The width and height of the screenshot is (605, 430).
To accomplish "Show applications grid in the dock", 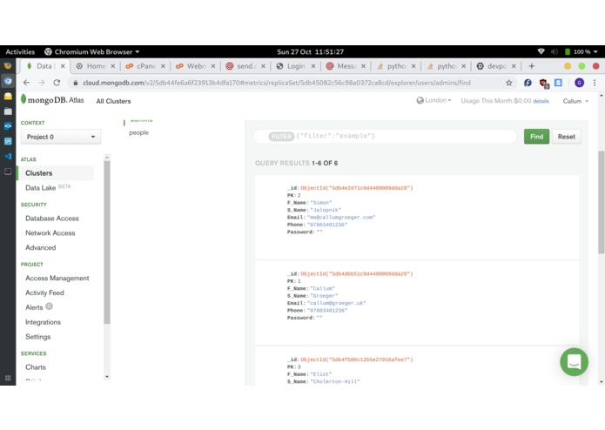I will click(x=8, y=378).
